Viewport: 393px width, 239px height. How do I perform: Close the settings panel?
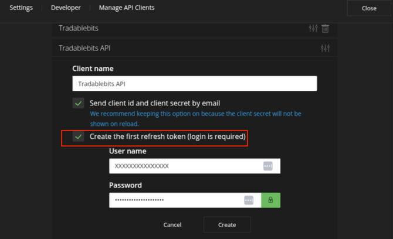369,8
